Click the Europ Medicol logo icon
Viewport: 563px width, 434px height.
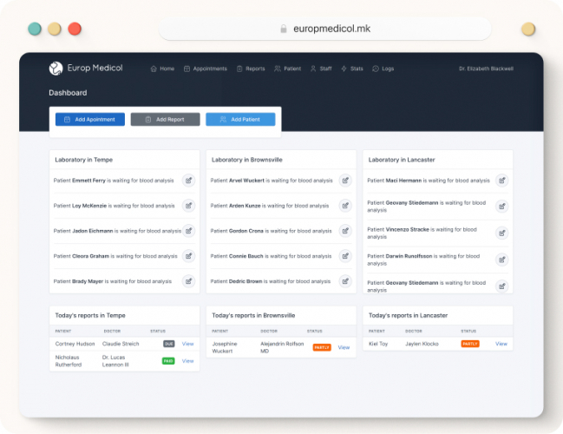56,69
